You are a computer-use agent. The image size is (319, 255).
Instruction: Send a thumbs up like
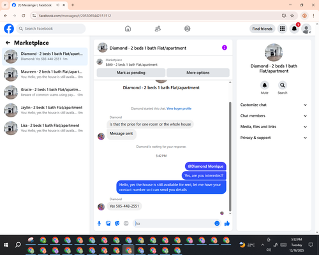(227, 223)
